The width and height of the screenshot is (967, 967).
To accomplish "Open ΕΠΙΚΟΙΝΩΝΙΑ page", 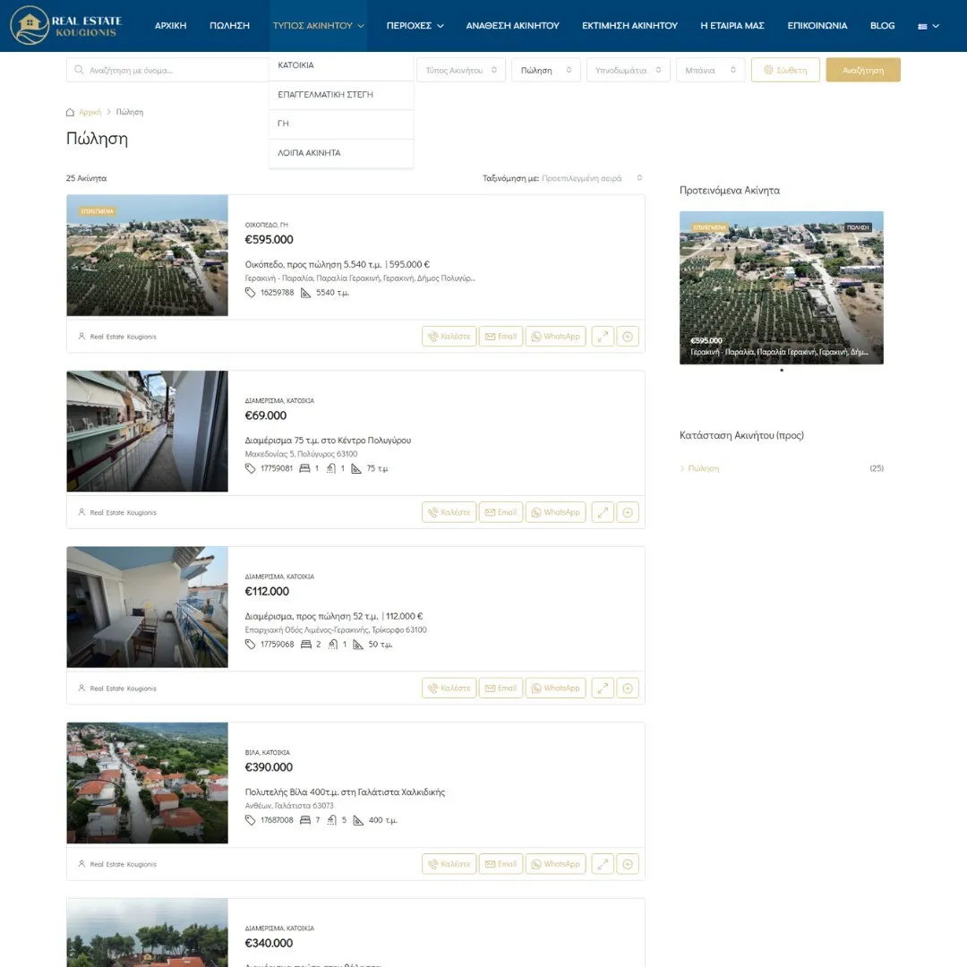I will pyautogui.click(x=817, y=26).
